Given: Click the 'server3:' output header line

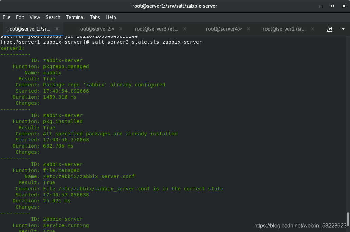Looking at the screenshot, I should tap(13, 48).
